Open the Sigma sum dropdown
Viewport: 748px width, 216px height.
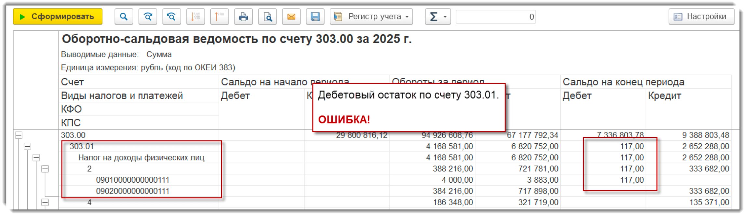(x=438, y=17)
